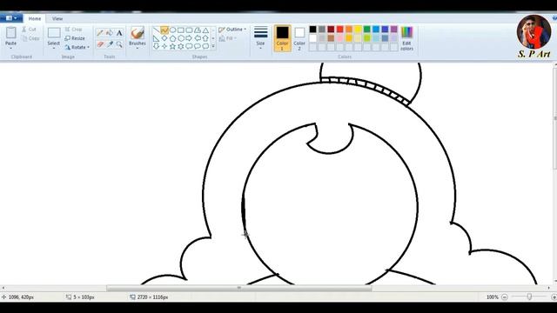
Task: Choose the Left arrow shape
Action: 198,38
